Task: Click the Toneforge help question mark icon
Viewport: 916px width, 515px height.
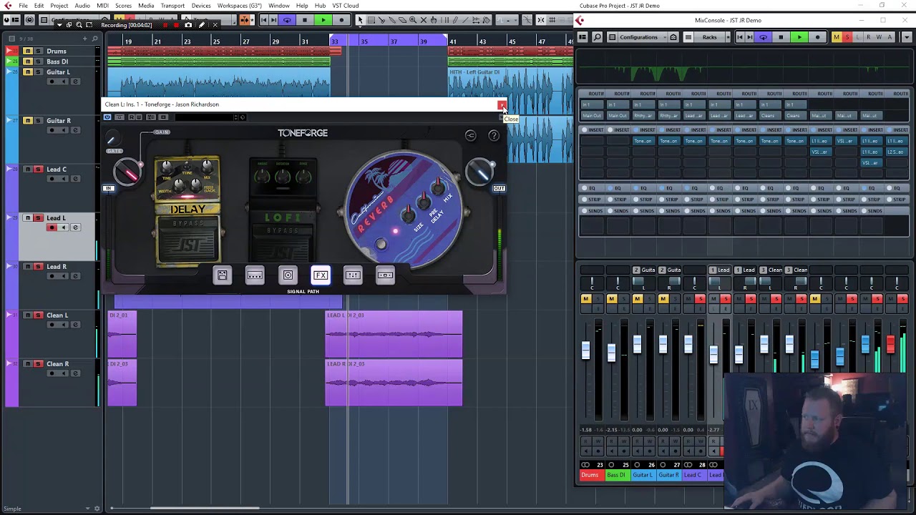Action: pyautogui.click(x=494, y=136)
